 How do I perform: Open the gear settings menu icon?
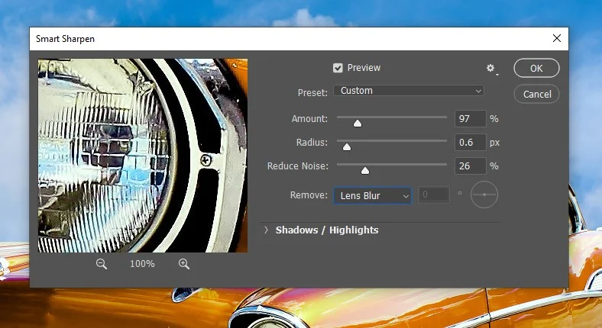coord(491,69)
